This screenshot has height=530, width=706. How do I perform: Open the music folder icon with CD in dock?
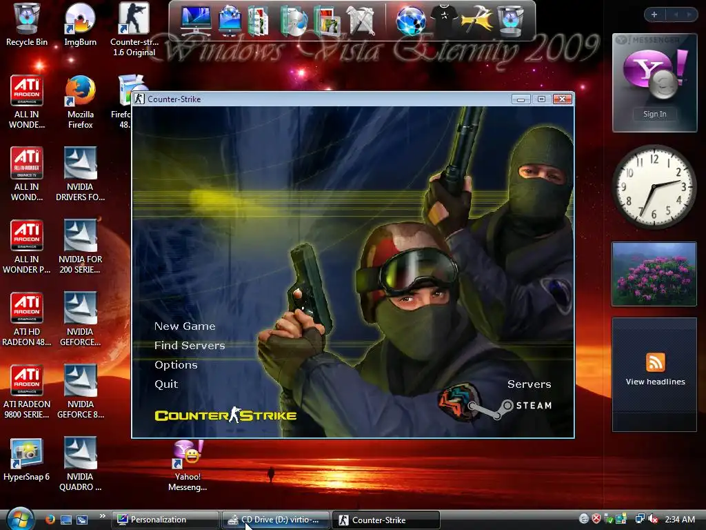[294, 20]
